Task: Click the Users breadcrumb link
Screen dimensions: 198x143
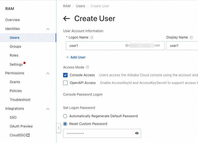Action: pyautogui.click(x=80, y=6)
